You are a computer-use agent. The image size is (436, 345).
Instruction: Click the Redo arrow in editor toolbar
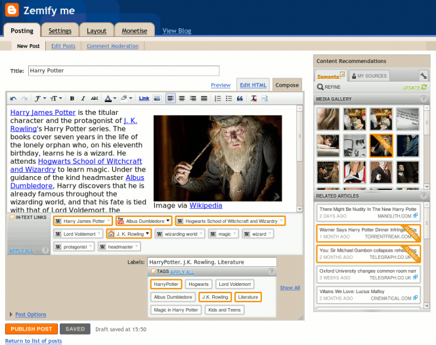coord(24,99)
